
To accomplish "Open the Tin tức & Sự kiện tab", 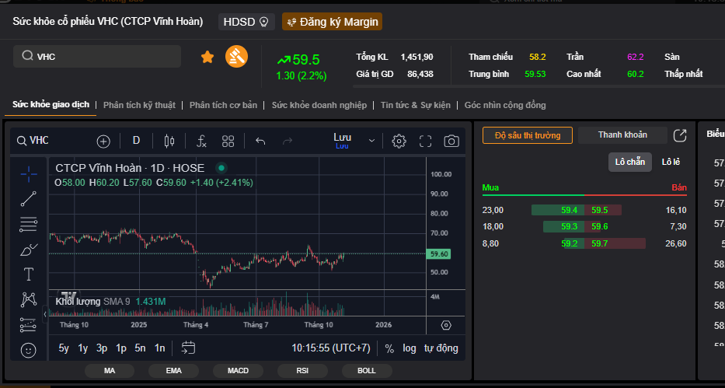I will pyautogui.click(x=415, y=105).
